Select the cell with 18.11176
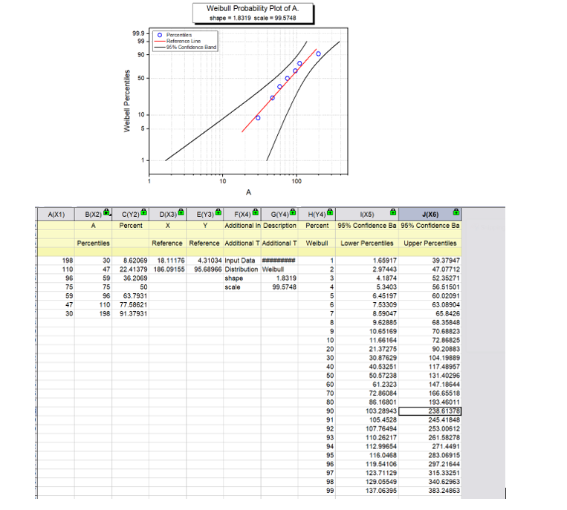 (x=168, y=261)
